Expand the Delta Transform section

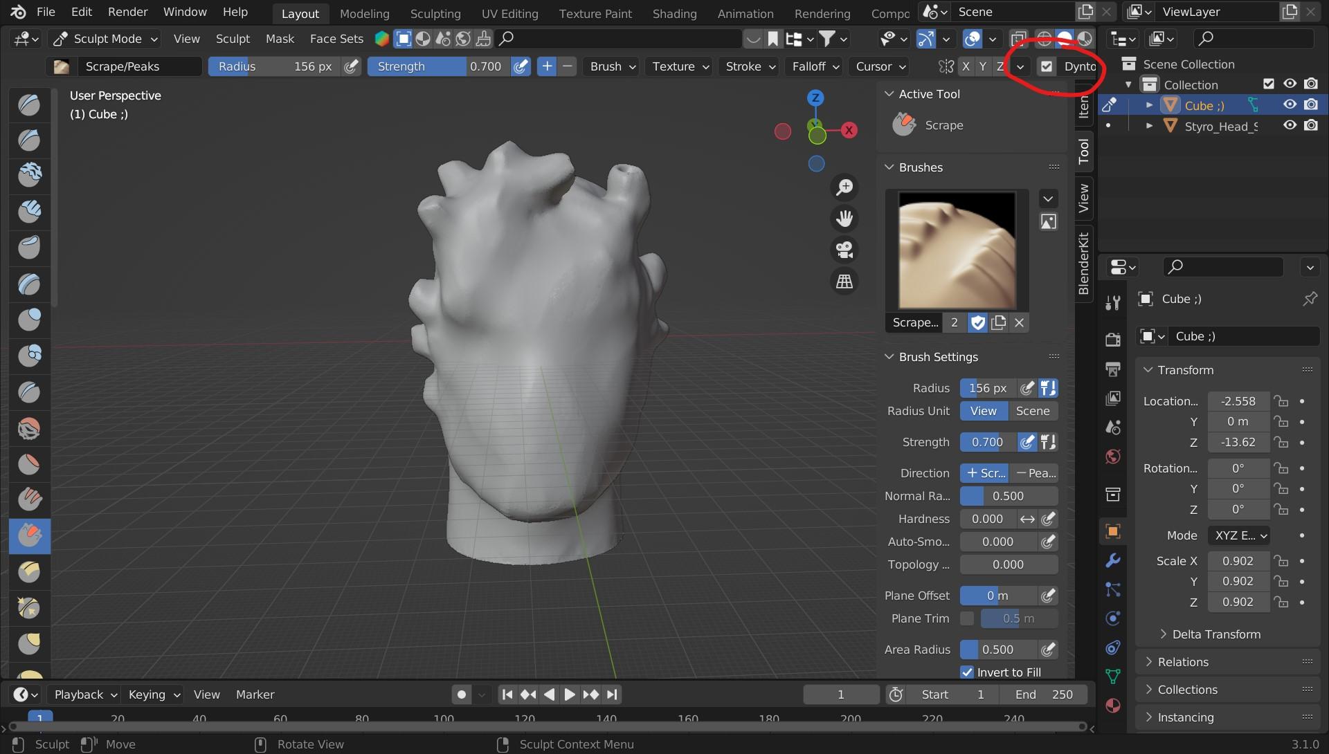1215,634
